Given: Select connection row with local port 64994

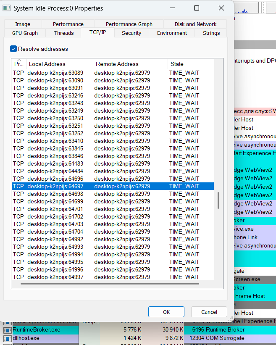Looking at the screenshot, I should (113, 254).
